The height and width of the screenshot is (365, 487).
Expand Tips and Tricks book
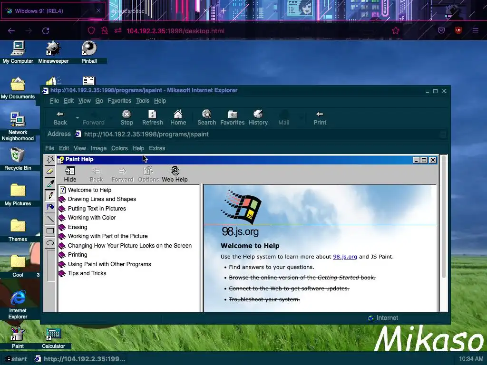[87, 273]
